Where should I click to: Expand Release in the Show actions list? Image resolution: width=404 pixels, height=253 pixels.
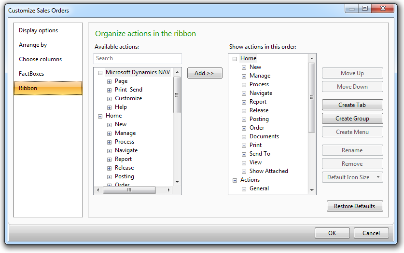pyautogui.click(x=244, y=111)
